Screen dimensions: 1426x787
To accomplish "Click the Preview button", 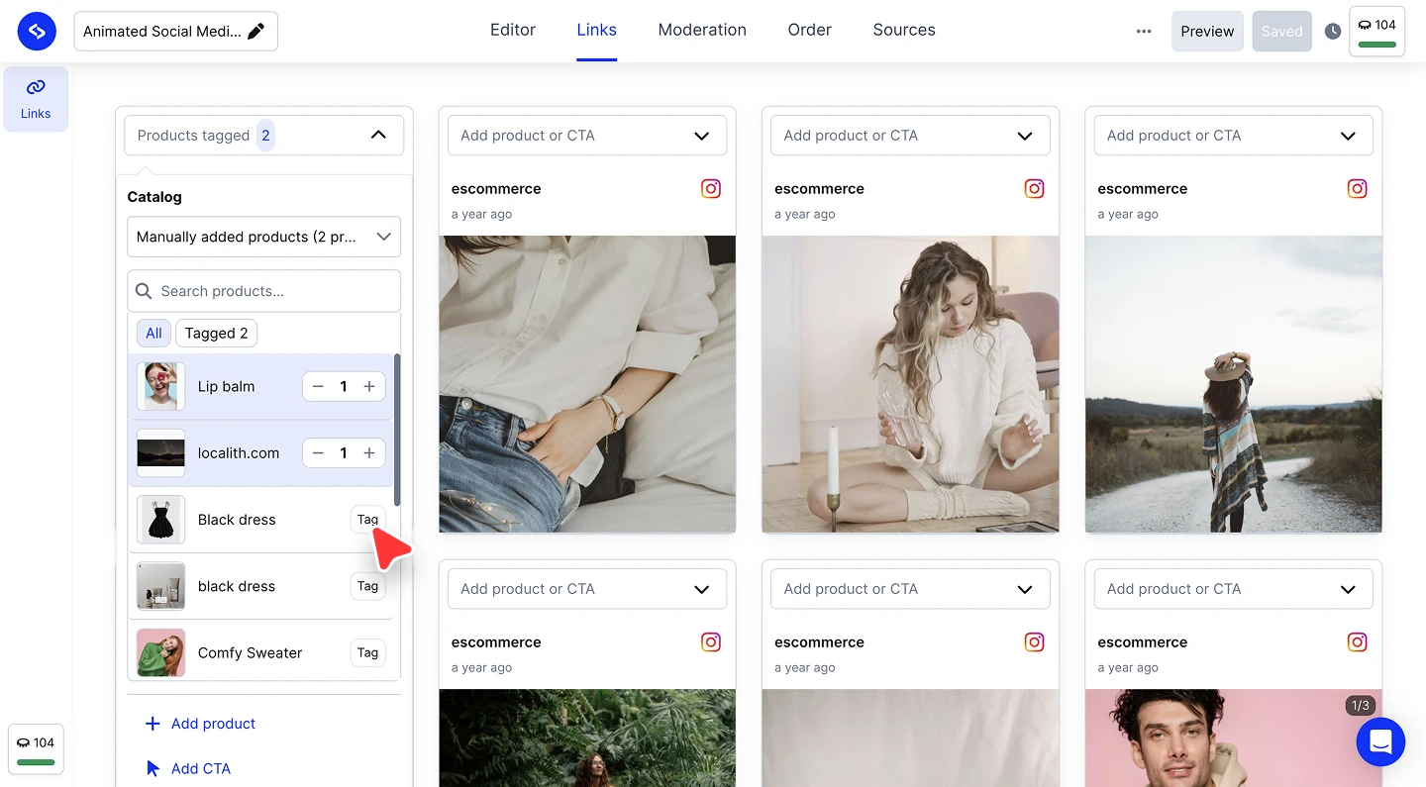I will pyautogui.click(x=1207, y=32).
